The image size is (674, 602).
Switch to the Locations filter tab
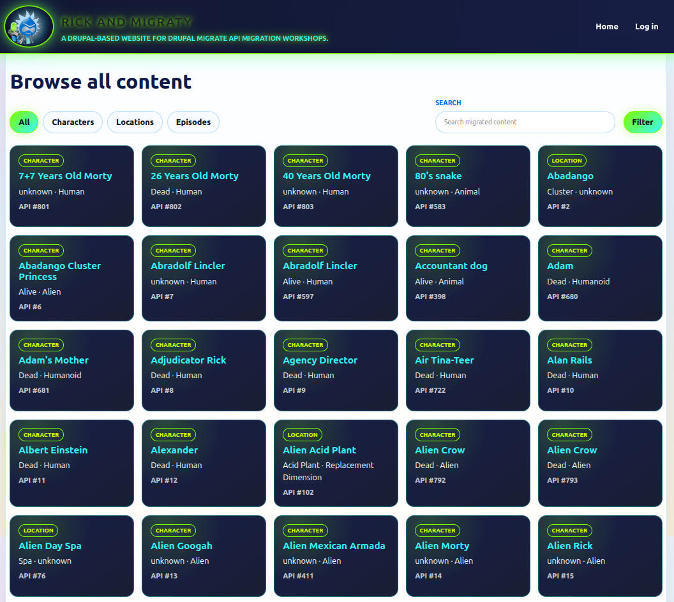(x=135, y=122)
